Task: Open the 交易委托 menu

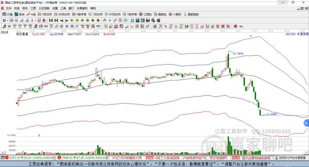Action: coord(82,8)
